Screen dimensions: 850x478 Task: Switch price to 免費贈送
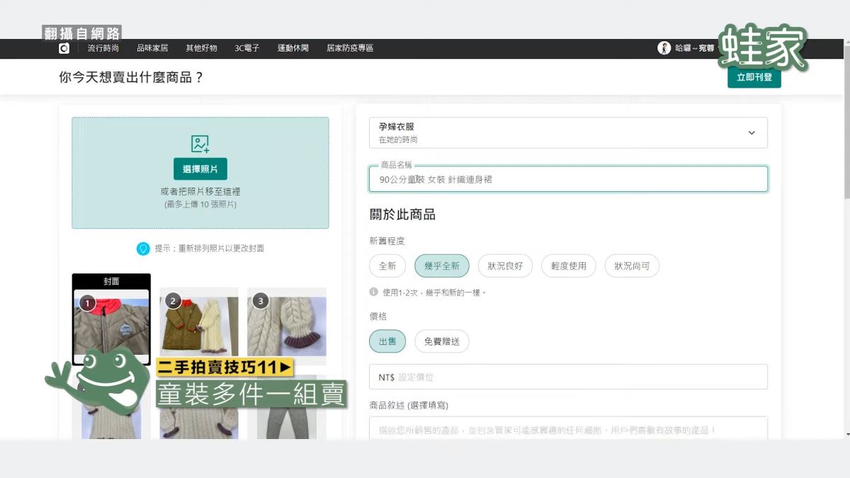442,341
